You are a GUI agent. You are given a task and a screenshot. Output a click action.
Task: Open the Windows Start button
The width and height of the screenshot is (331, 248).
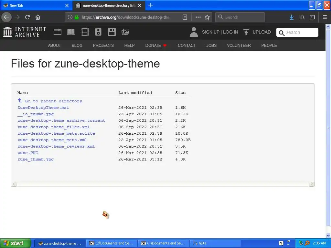click(16, 243)
